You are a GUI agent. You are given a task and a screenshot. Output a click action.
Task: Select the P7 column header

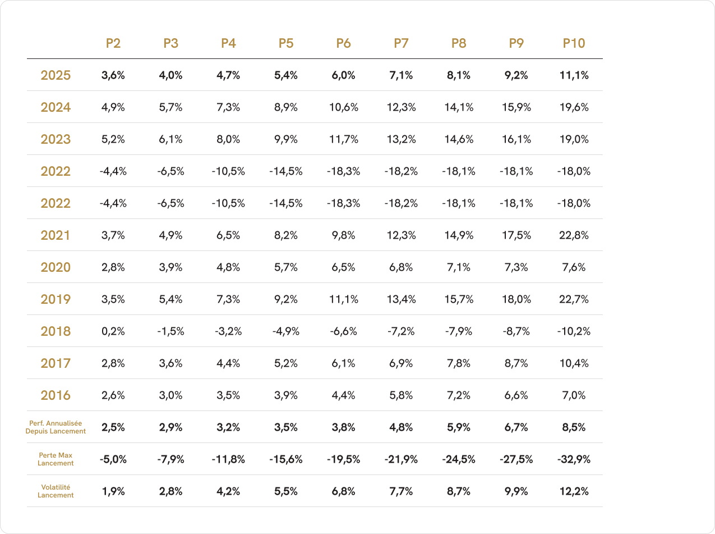point(401,43)
